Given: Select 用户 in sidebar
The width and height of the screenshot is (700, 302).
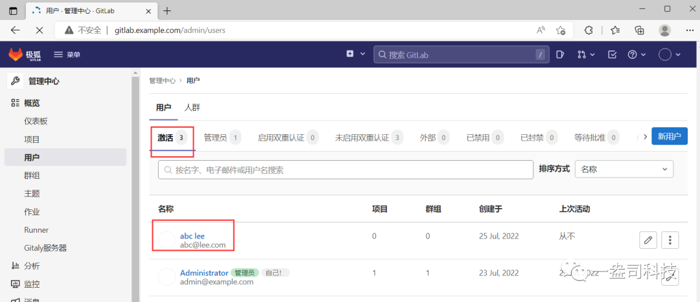Looking at the screenshot, I should point(65,157).
